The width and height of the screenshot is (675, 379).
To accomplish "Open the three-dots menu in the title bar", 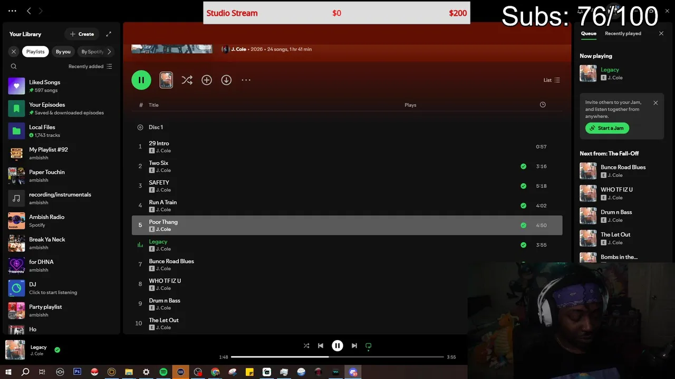I will (x=13, y=11).
